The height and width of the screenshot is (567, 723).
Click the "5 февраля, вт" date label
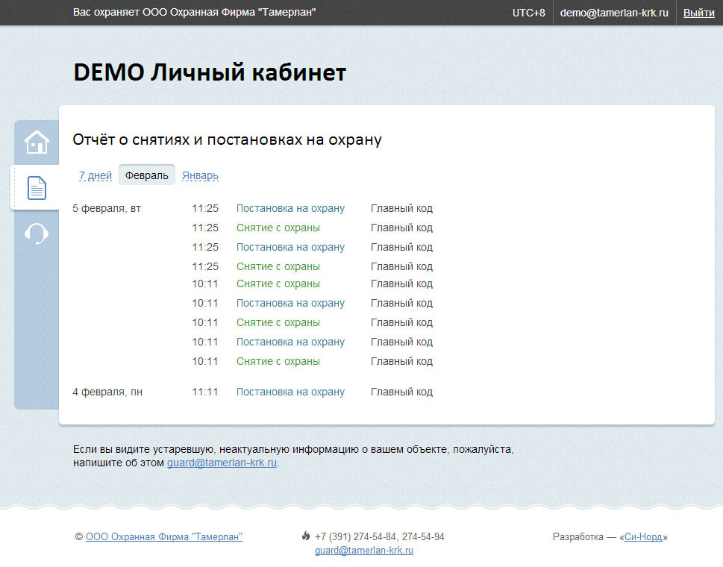click(x=107, y=209)
